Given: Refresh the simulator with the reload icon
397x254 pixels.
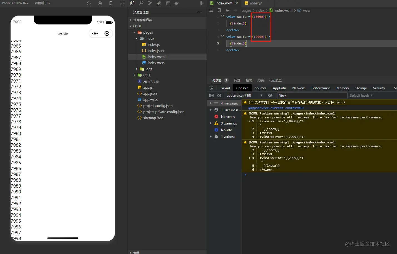Looking at the screenshot, I should (x=89, y=3).
